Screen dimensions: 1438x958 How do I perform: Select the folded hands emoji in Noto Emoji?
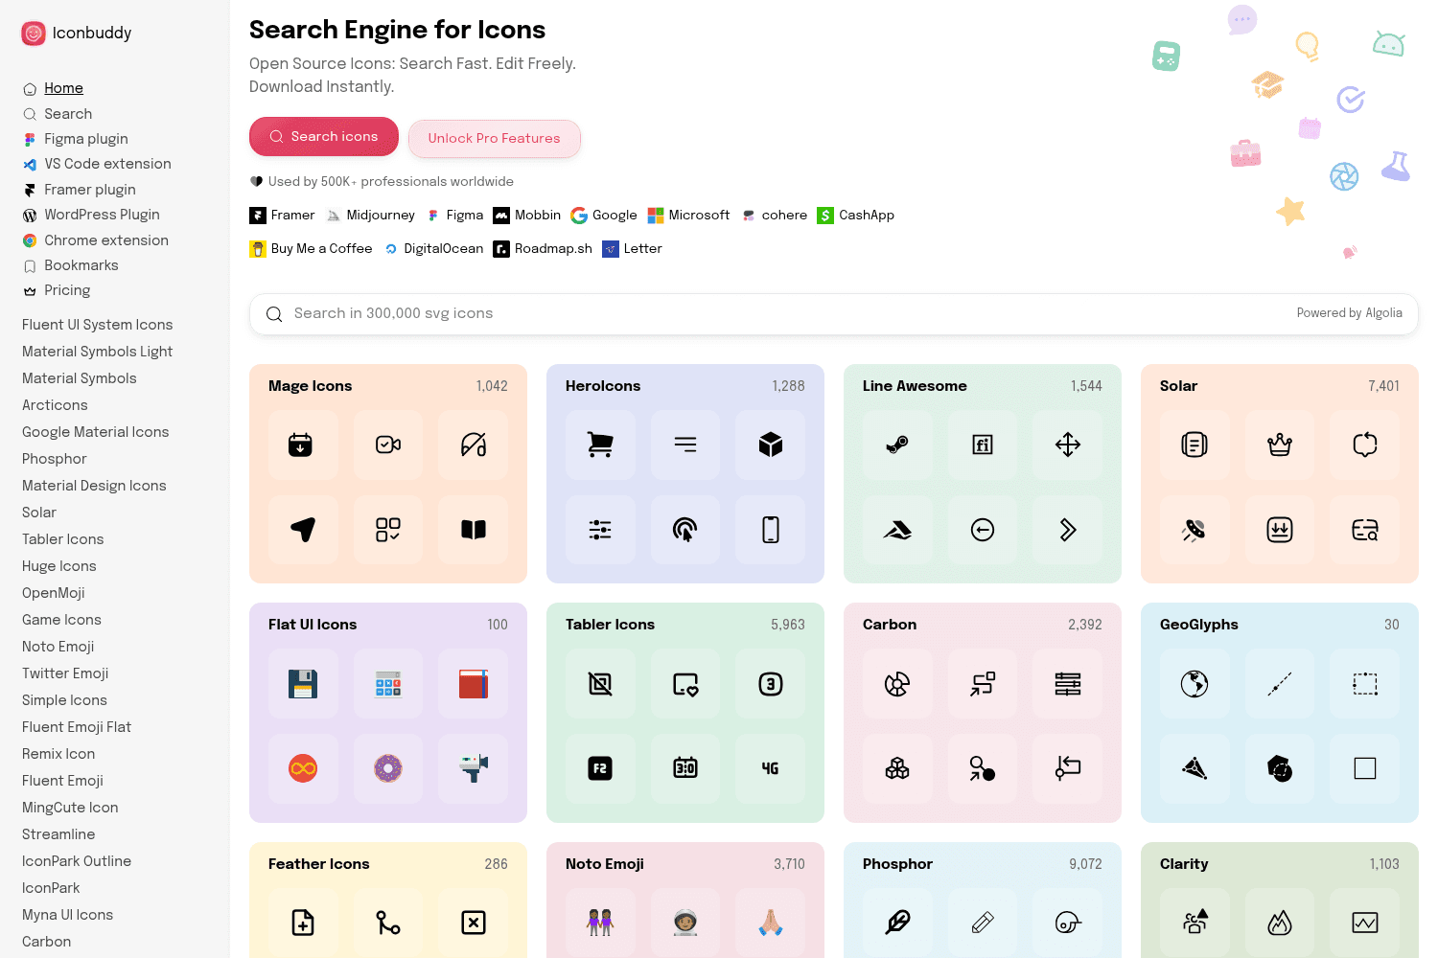point(771,923)
